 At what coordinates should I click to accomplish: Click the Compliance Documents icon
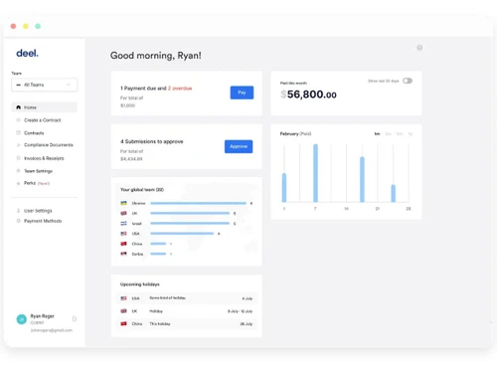click(18, 145)
